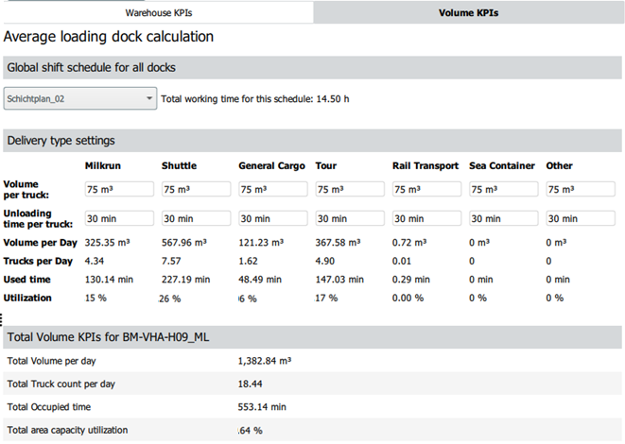Edit Other unloading time per truck field
The width and height of the screenshot is (625, 444).
[x=581, y=218]
